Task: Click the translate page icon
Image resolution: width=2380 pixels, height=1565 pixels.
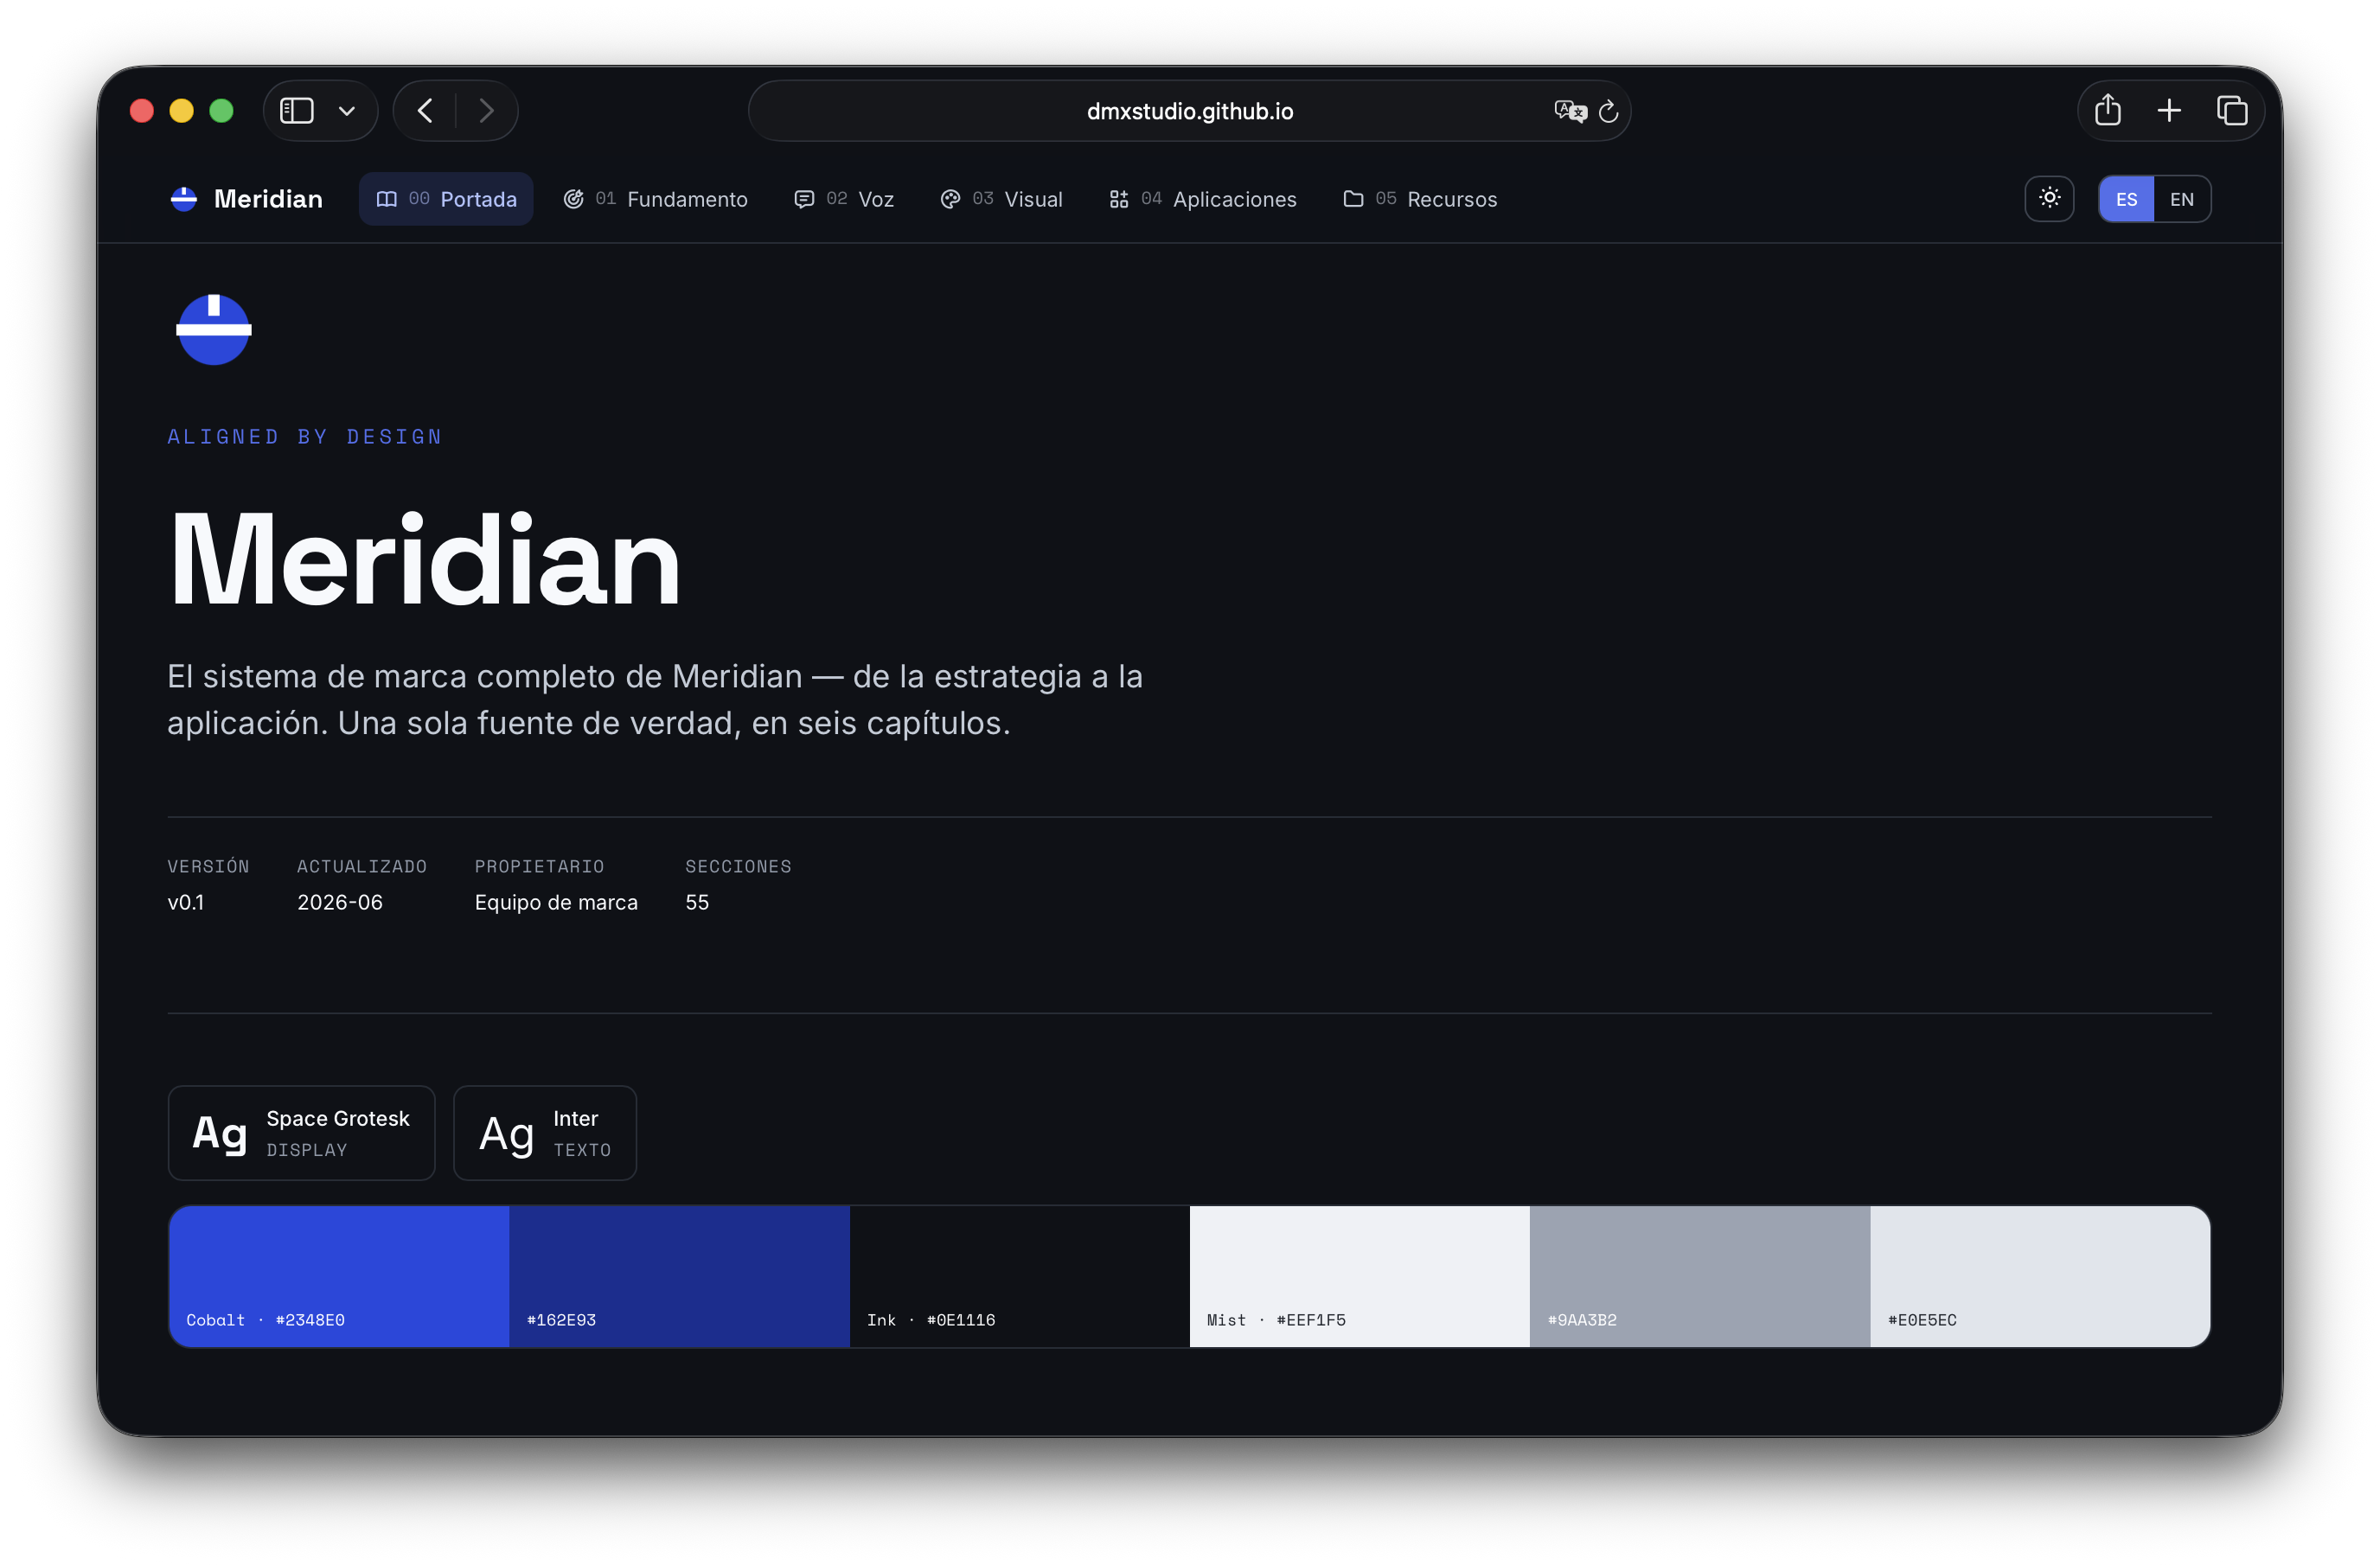Action: (x=1570, y=111)
